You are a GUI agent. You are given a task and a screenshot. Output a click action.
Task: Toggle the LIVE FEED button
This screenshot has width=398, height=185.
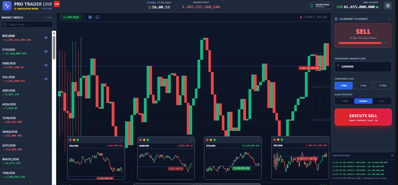[x=71, y=17]
